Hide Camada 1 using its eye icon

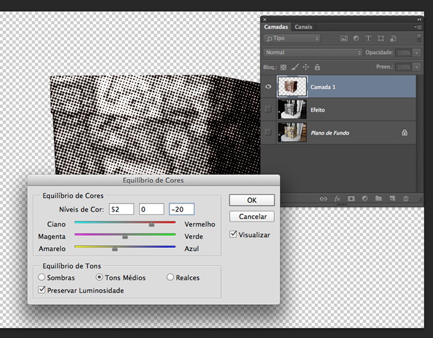(x=268, y=87)
